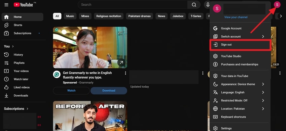
Task: Open the BEFORE AFTER video thumbnail
Action: [90, 116]
